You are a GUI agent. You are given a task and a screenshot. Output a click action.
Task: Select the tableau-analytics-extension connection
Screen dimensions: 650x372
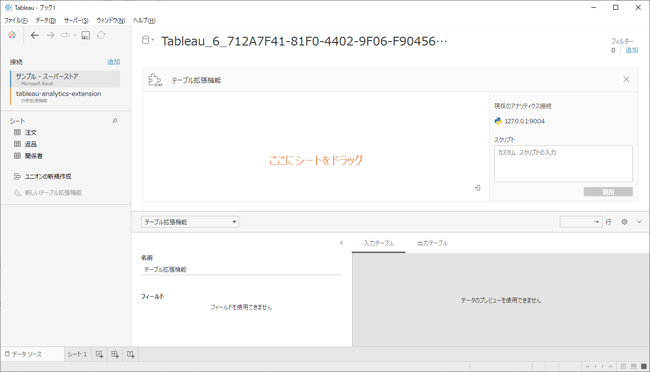(x=65, y=96)
